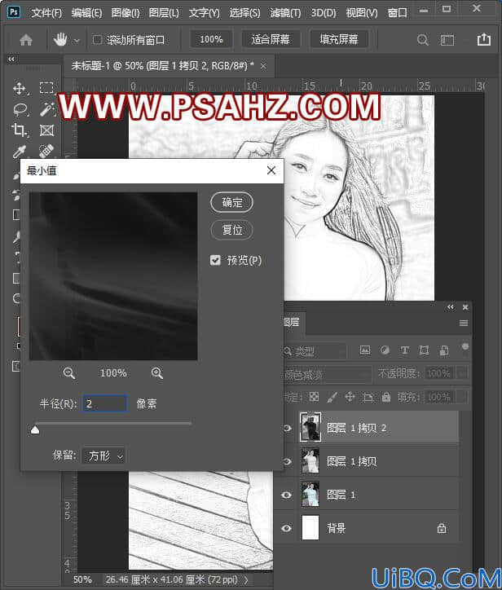
Task: Lock image pixels brush icon
Action: pyautogui.click(x=332, y=397)
